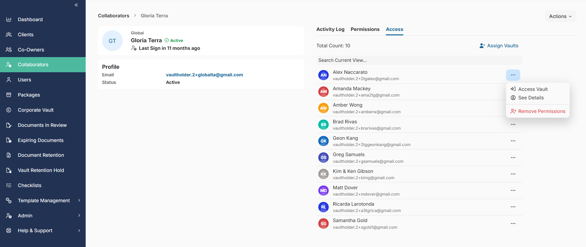Viewport: 586px width, 247px height.
Task: Click Matt Dover's MD avatar
Action: [x=323, y=191]
